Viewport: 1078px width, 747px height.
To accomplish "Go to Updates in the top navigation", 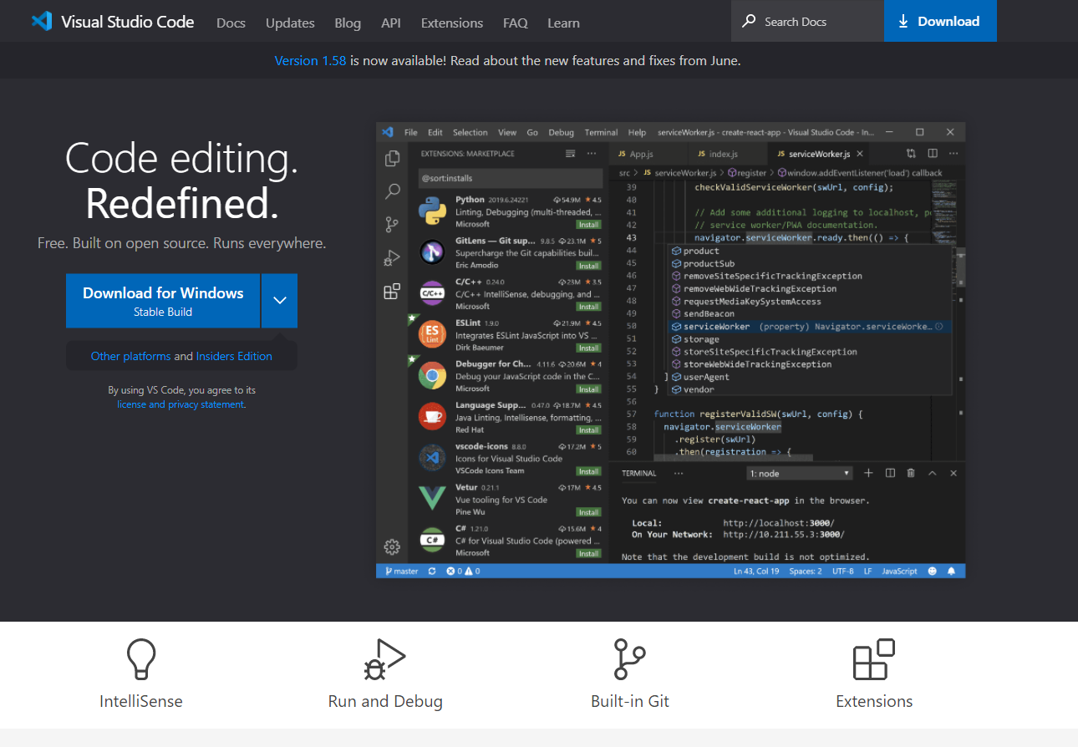I will (x=290, y=23).
